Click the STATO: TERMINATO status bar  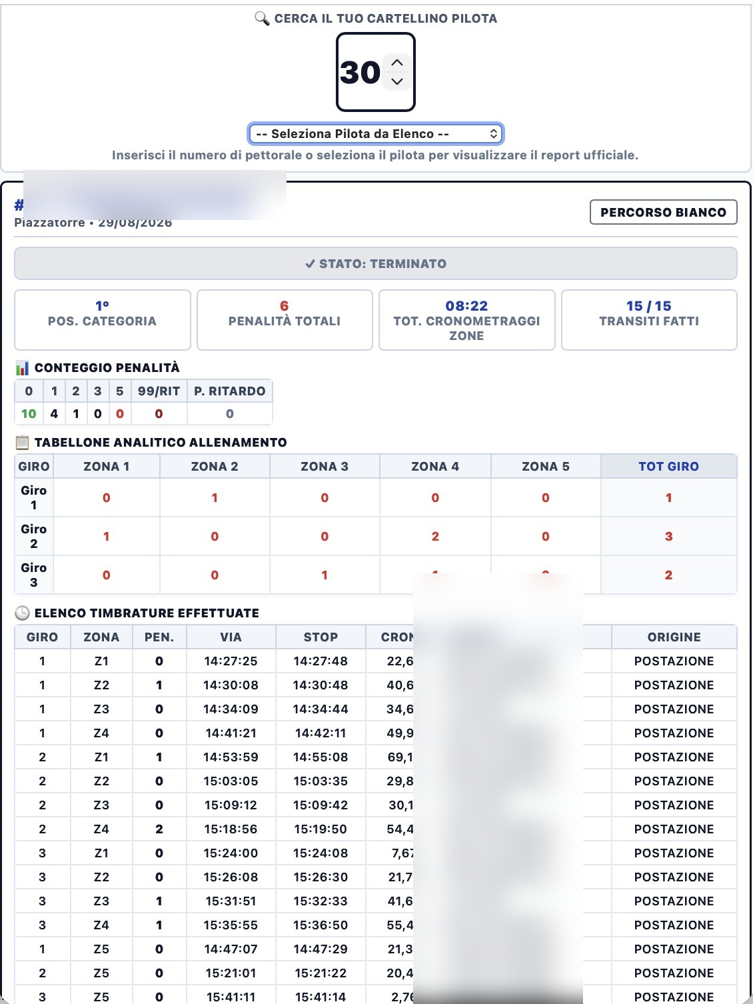376,263
